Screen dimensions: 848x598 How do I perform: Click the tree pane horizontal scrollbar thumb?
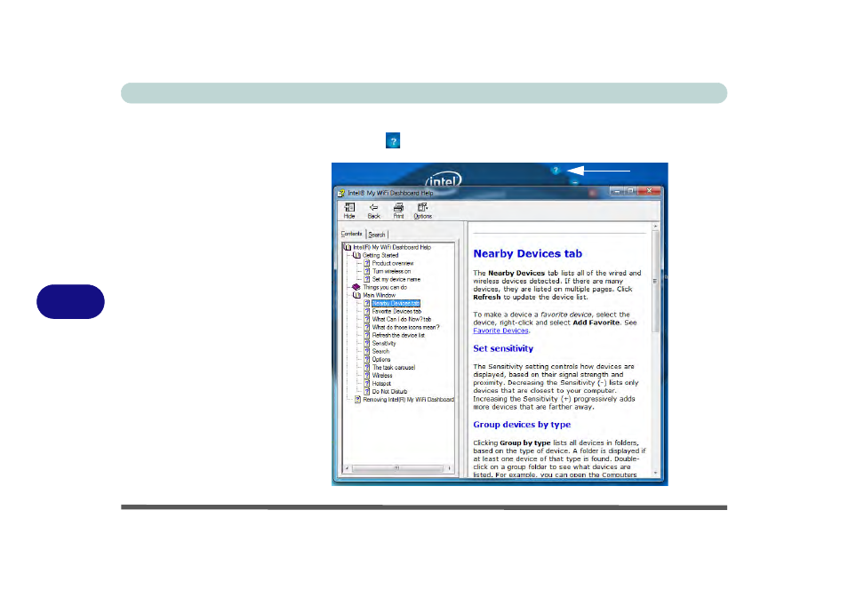(396, 468)
